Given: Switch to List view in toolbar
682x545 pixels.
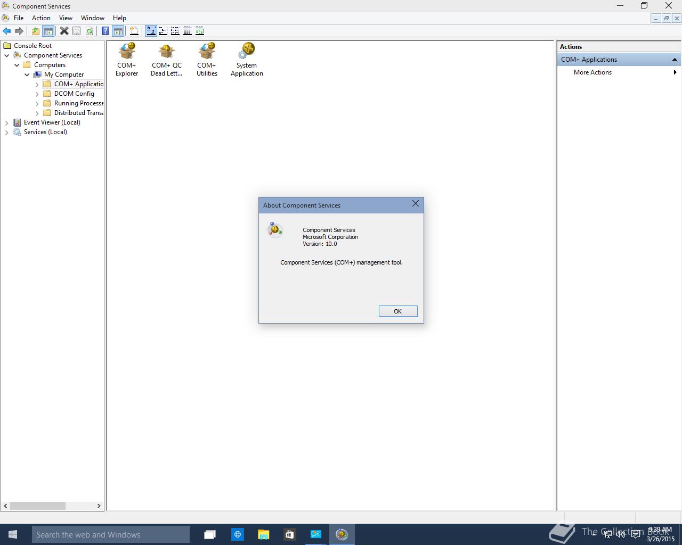Looking at the screenshot, I should (175, 31).
